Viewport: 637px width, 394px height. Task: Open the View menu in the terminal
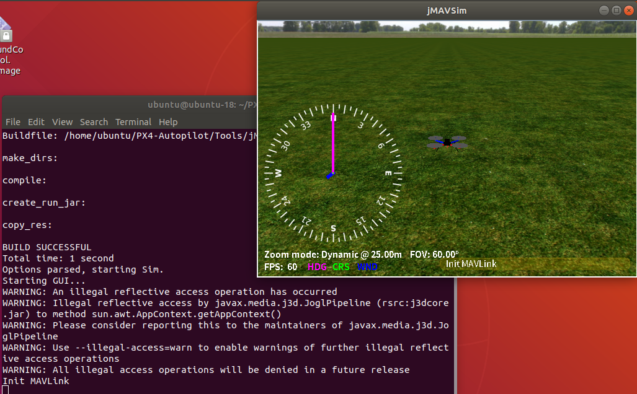tap(62, 121)
